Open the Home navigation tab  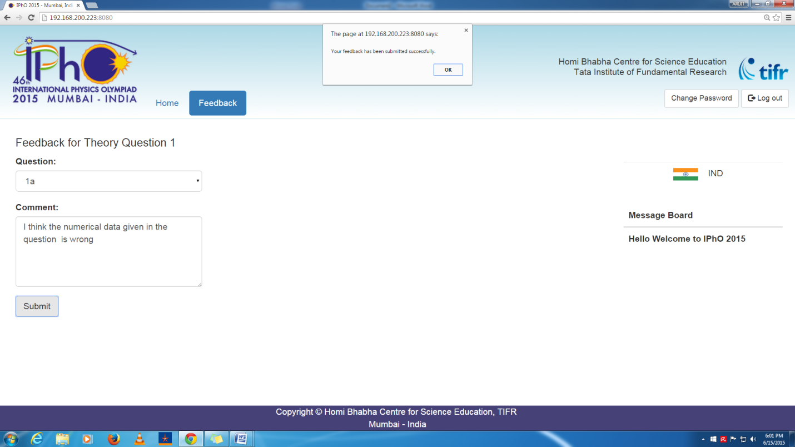tap(167, 103)
